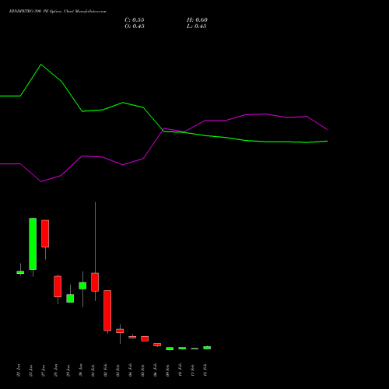Viewport: 389px width, 389px height.
Task: Click the HINDPETRO options chart title text
Action: [58, 12]
